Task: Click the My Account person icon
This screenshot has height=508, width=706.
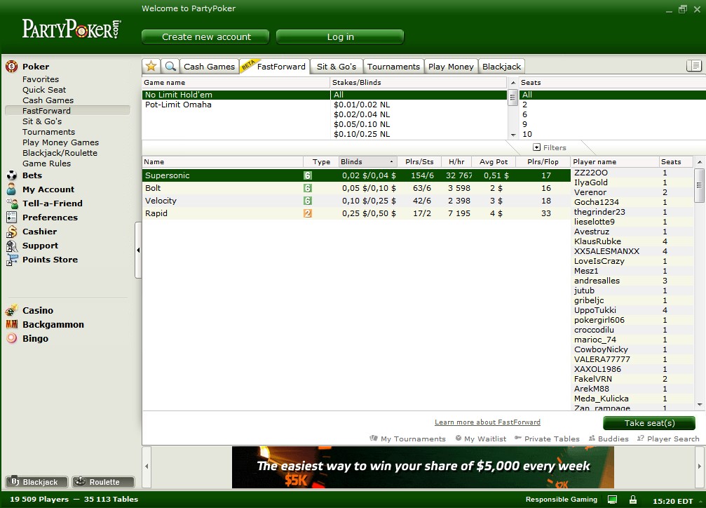Action: (12, 189)
